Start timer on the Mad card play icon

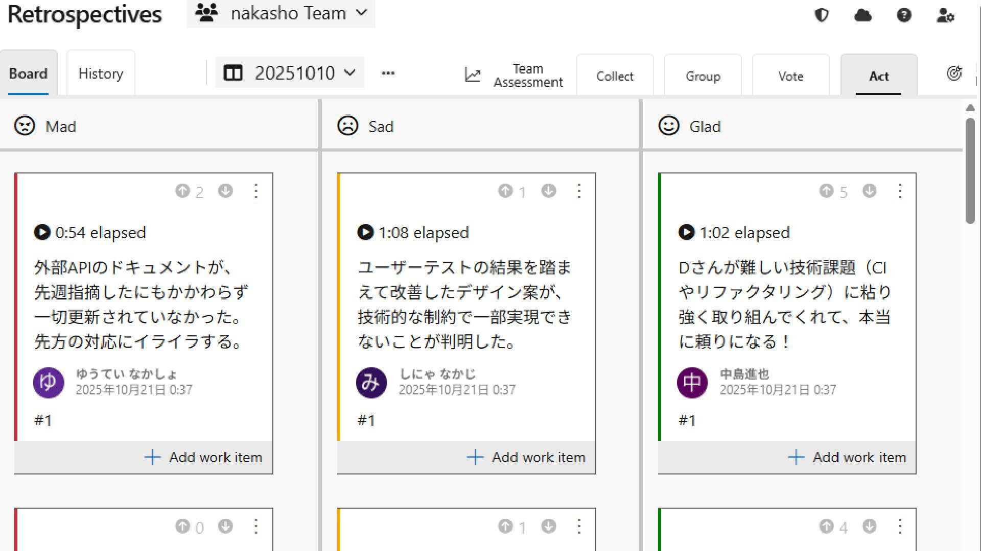pos(42,233)
